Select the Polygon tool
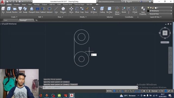Image resolution: width=174 pixels, height=98 pixels. coord(63,10)
